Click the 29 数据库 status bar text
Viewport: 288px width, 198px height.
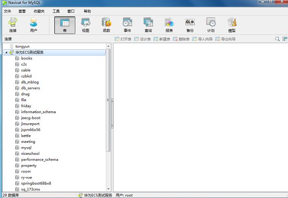point(11,195)
